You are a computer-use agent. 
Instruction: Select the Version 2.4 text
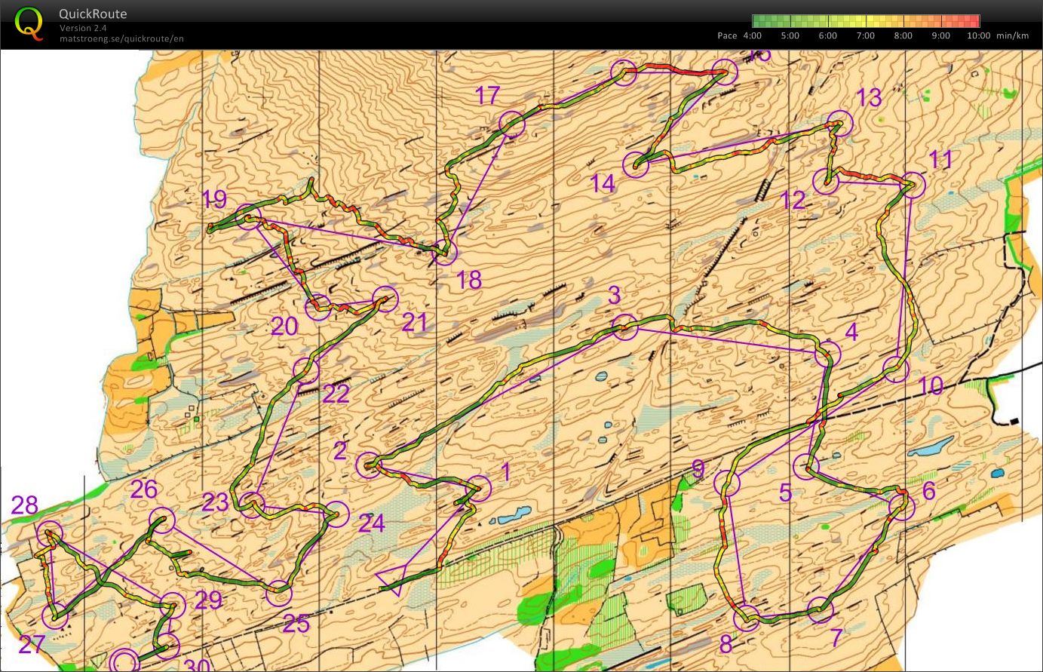(x=83, y=28)
